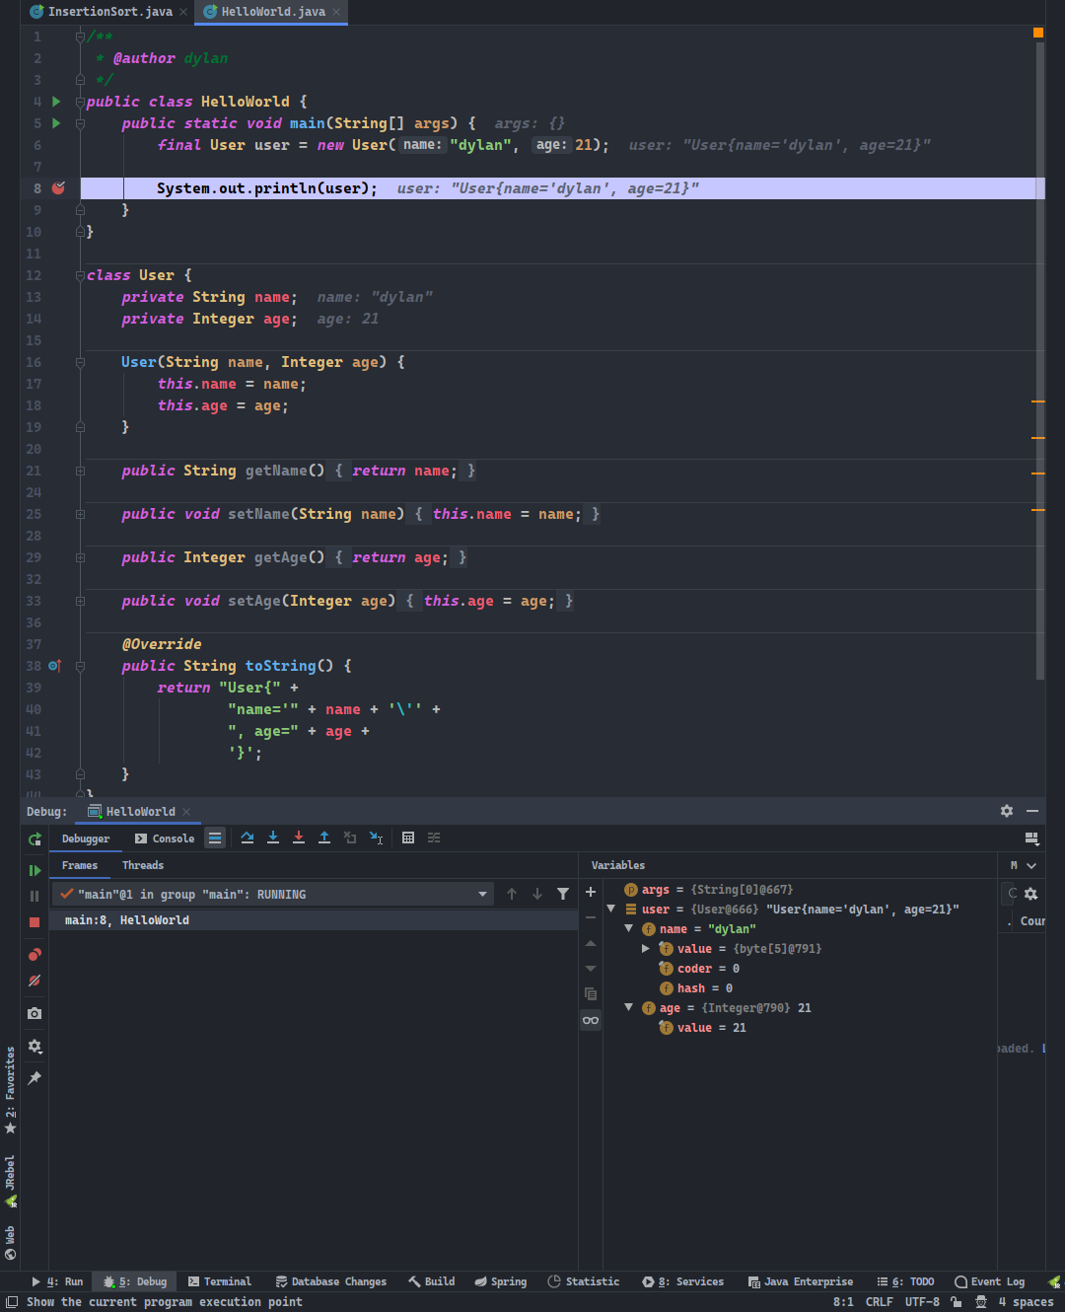This screenshot has height=1312, width=1065.
Task: Open the Terminal tool window
Action: pos(219,1281)
